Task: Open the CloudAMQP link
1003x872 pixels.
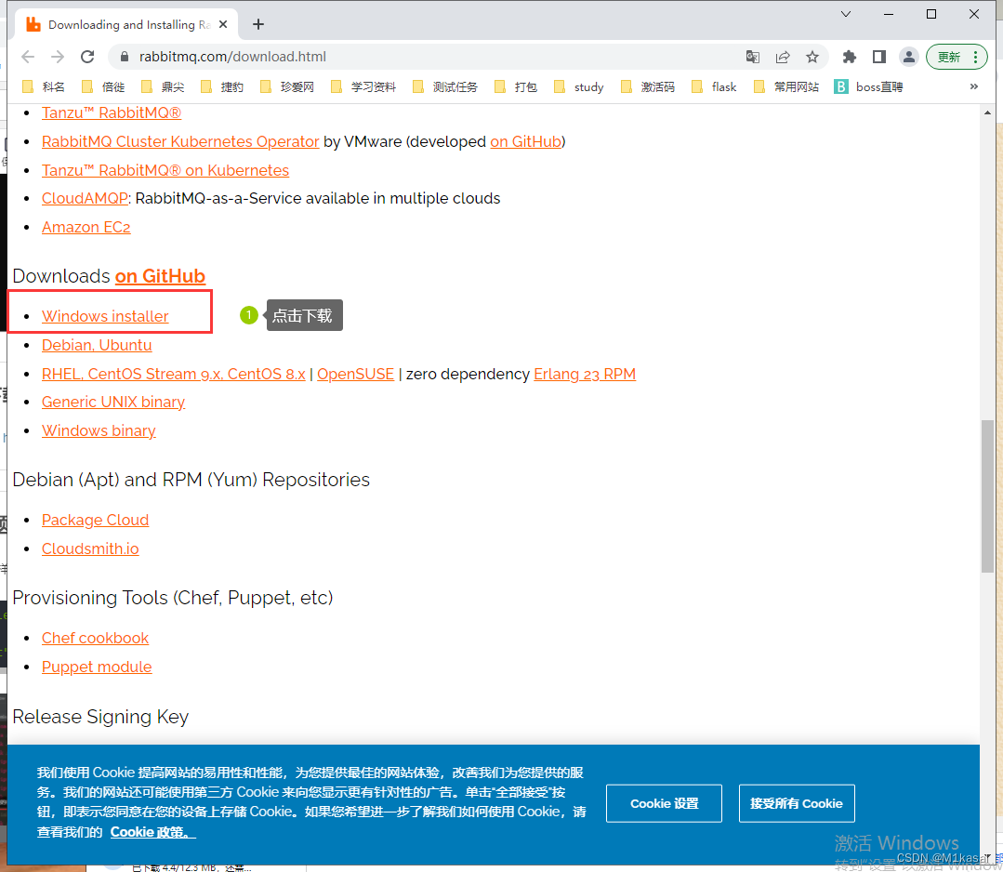Action: (x=85, y=198)
